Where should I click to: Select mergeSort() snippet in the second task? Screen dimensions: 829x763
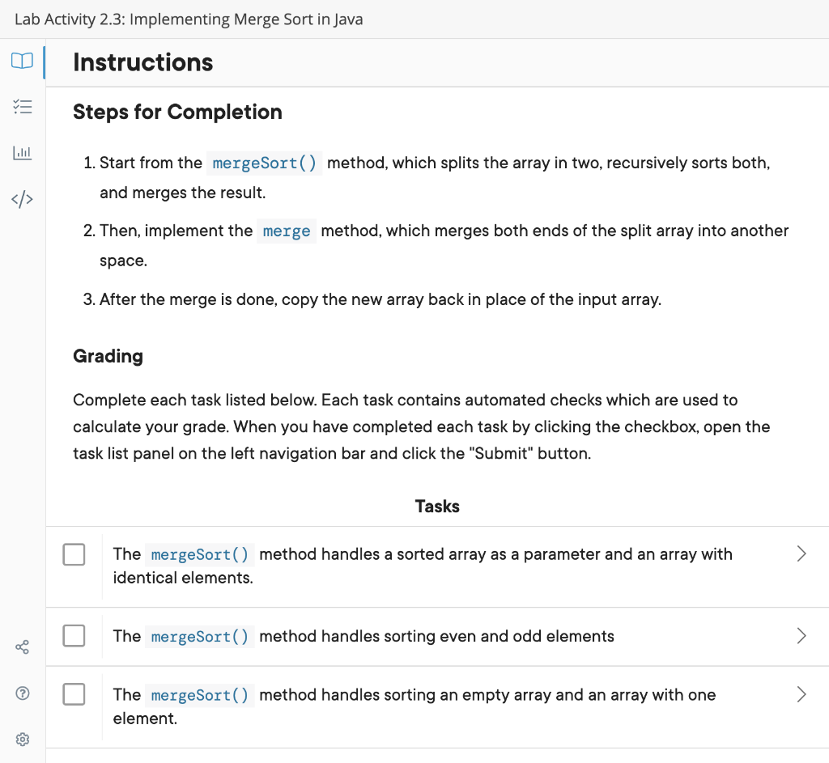(x=199, y=636)
